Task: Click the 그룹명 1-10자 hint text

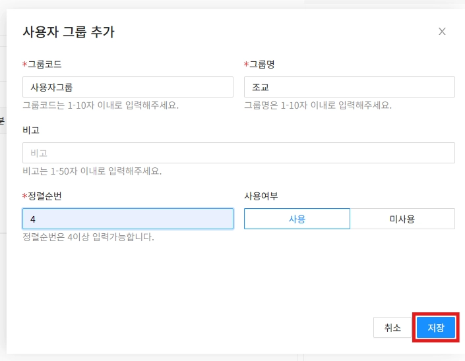Action: (317, 105)
